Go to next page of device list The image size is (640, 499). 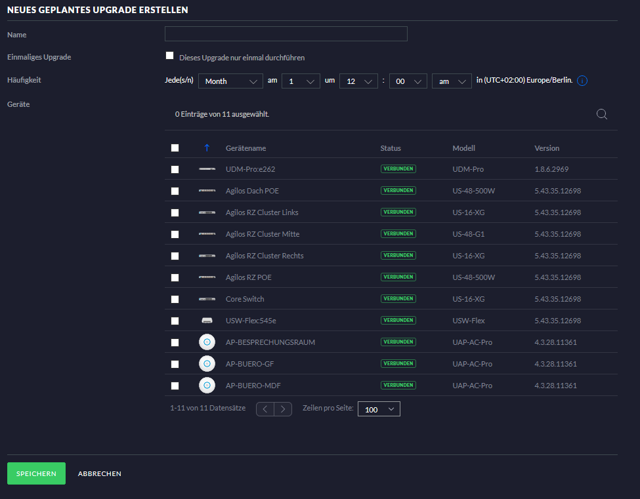283,409
